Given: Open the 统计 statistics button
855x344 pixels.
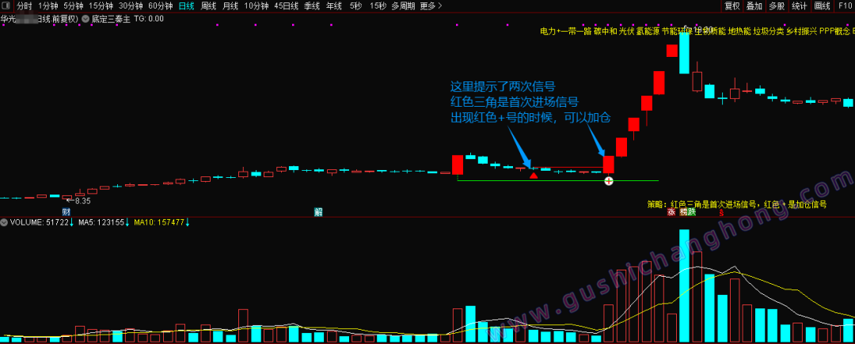Looking at the screenshot, I should click(x=799, y=6).
